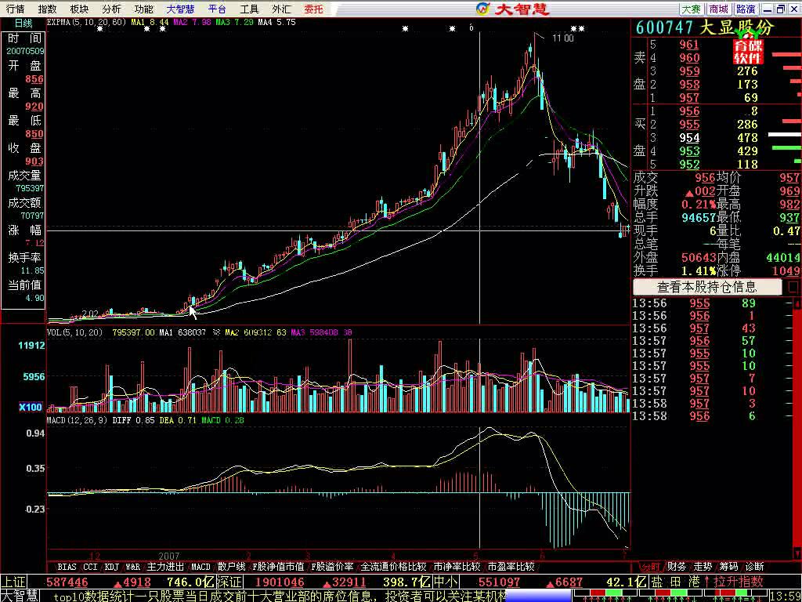Click the 上证 index label in the status bar
This screenshot has height=602, width=802.
coord(13,582)
